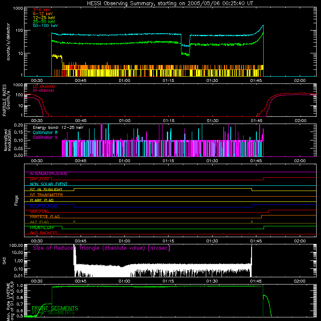Click the 0.9 tick on livetime axis
The width and height of the screenshot is (321, 321).
[20, 291]
